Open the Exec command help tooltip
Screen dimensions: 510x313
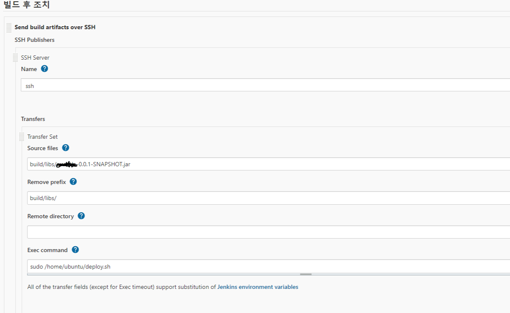coord(75,250)
